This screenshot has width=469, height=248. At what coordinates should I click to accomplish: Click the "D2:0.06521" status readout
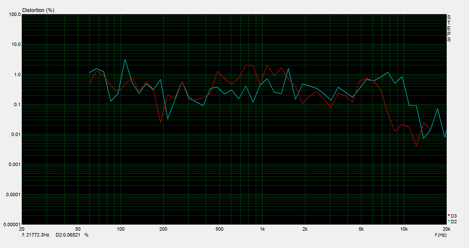(x=68, y=235)
